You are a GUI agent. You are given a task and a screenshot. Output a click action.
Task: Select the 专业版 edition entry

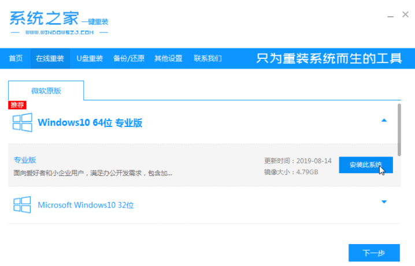pos(25,160)
